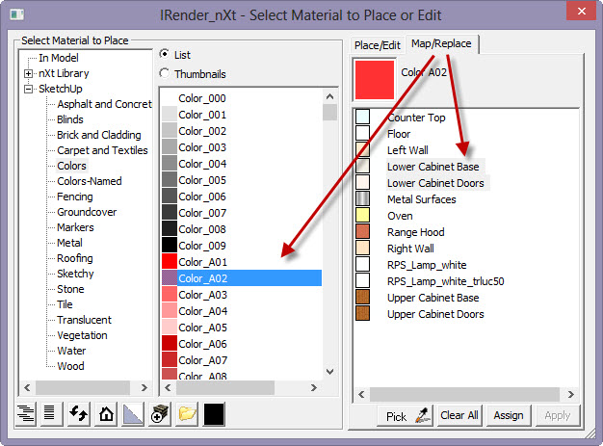This screenshot has width=603, height=446.
Task: Select the List radio button
Action: (165, 54)
